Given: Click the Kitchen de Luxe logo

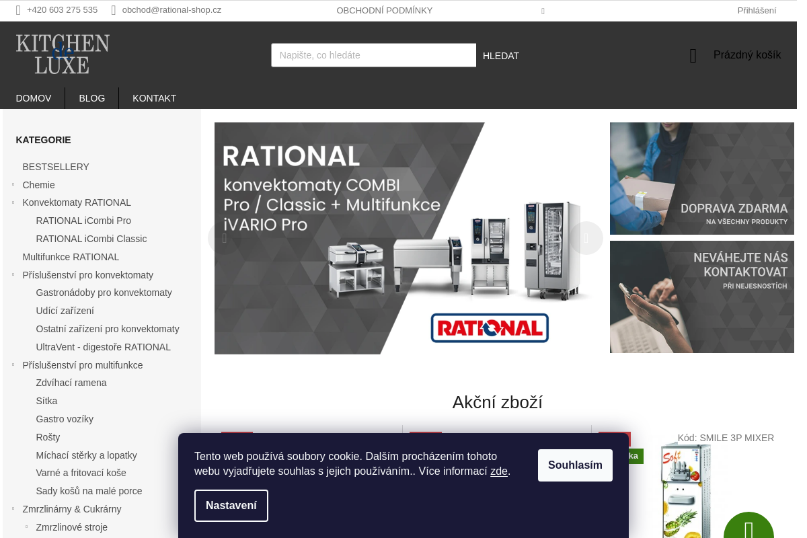Looking at the screenshot, I should click(63, 54).
